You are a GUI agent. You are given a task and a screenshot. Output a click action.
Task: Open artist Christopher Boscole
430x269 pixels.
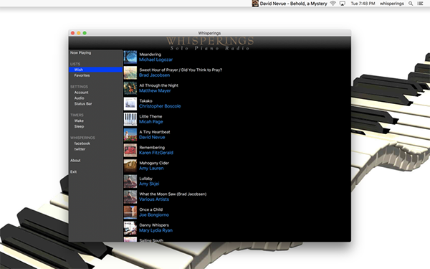(x=160, y=106)
